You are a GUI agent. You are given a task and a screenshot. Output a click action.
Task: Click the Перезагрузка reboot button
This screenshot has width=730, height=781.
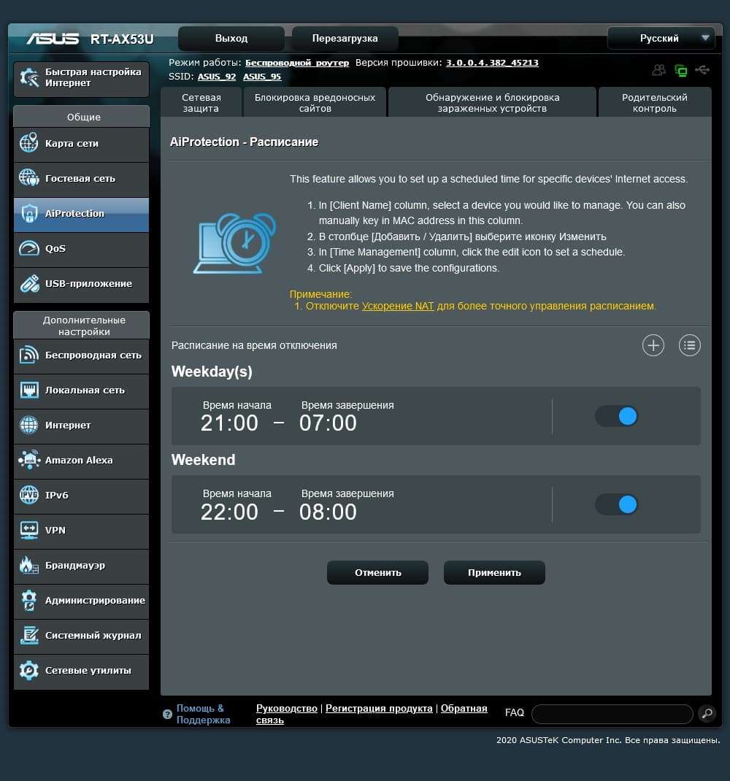(345, 39)
